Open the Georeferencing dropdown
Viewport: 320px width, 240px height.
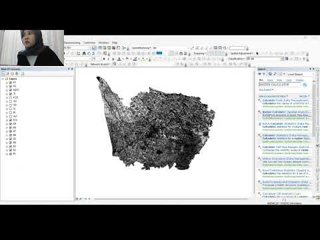(141, 48)
